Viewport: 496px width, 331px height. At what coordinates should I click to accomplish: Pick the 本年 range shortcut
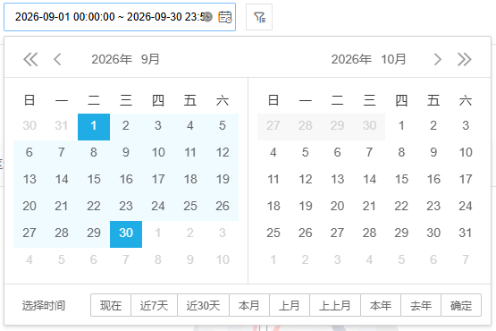[381, 305]
